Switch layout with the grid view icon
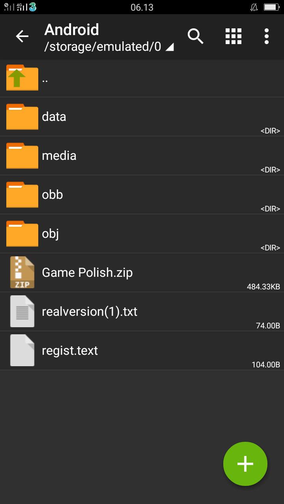Image resolution: width=284 pixels, height=504 pixels. click(233, 37)
